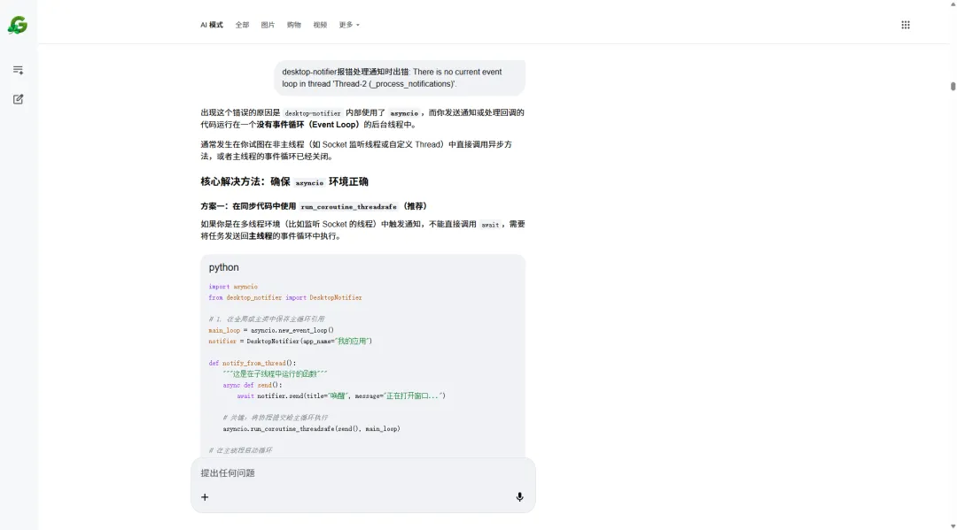Screen dimensions: 957x530
Task: Click line notifier = DesktopNotifier(app_name=...)
Action: pos(291,342)
